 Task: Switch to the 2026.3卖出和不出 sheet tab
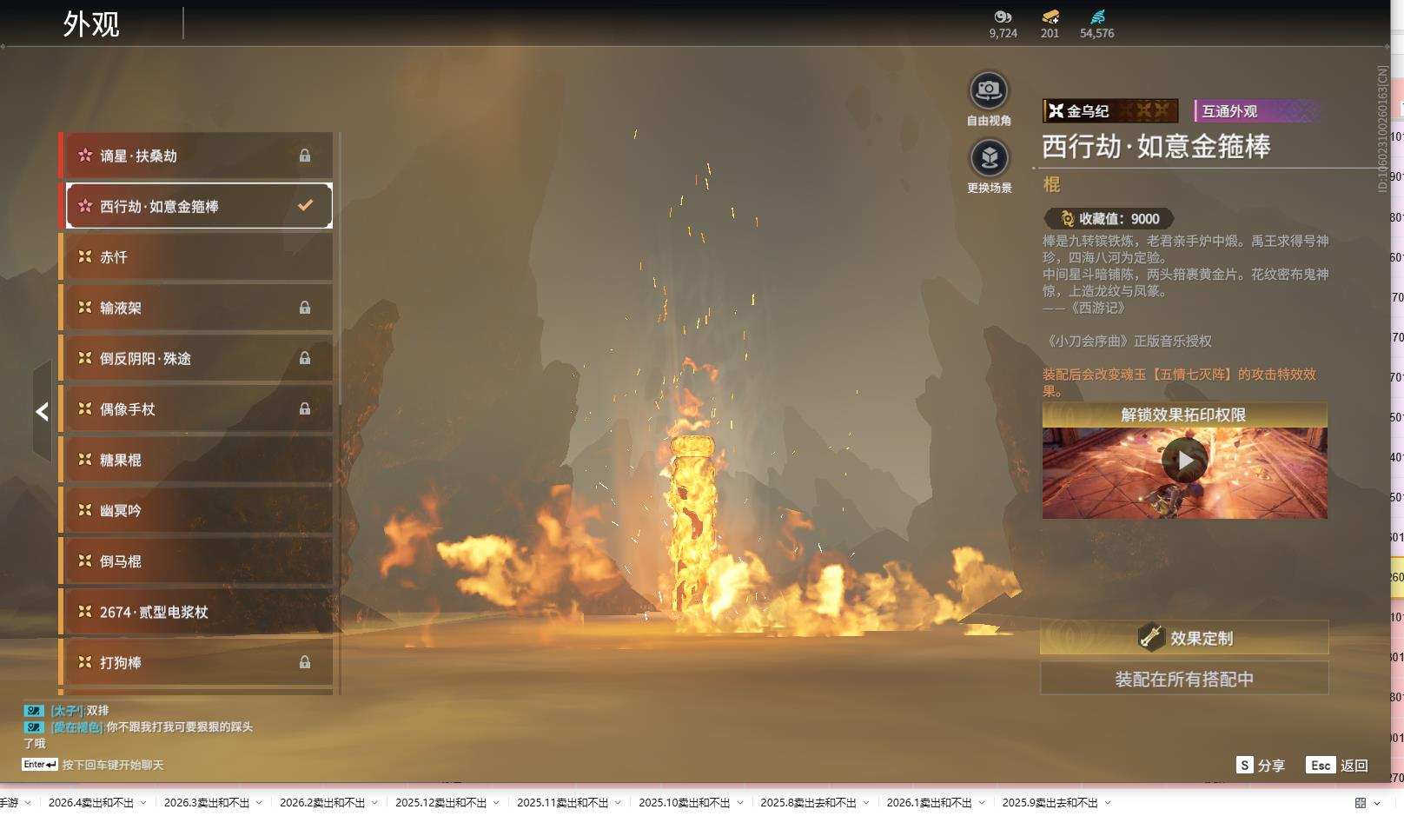tap(206, 803)
